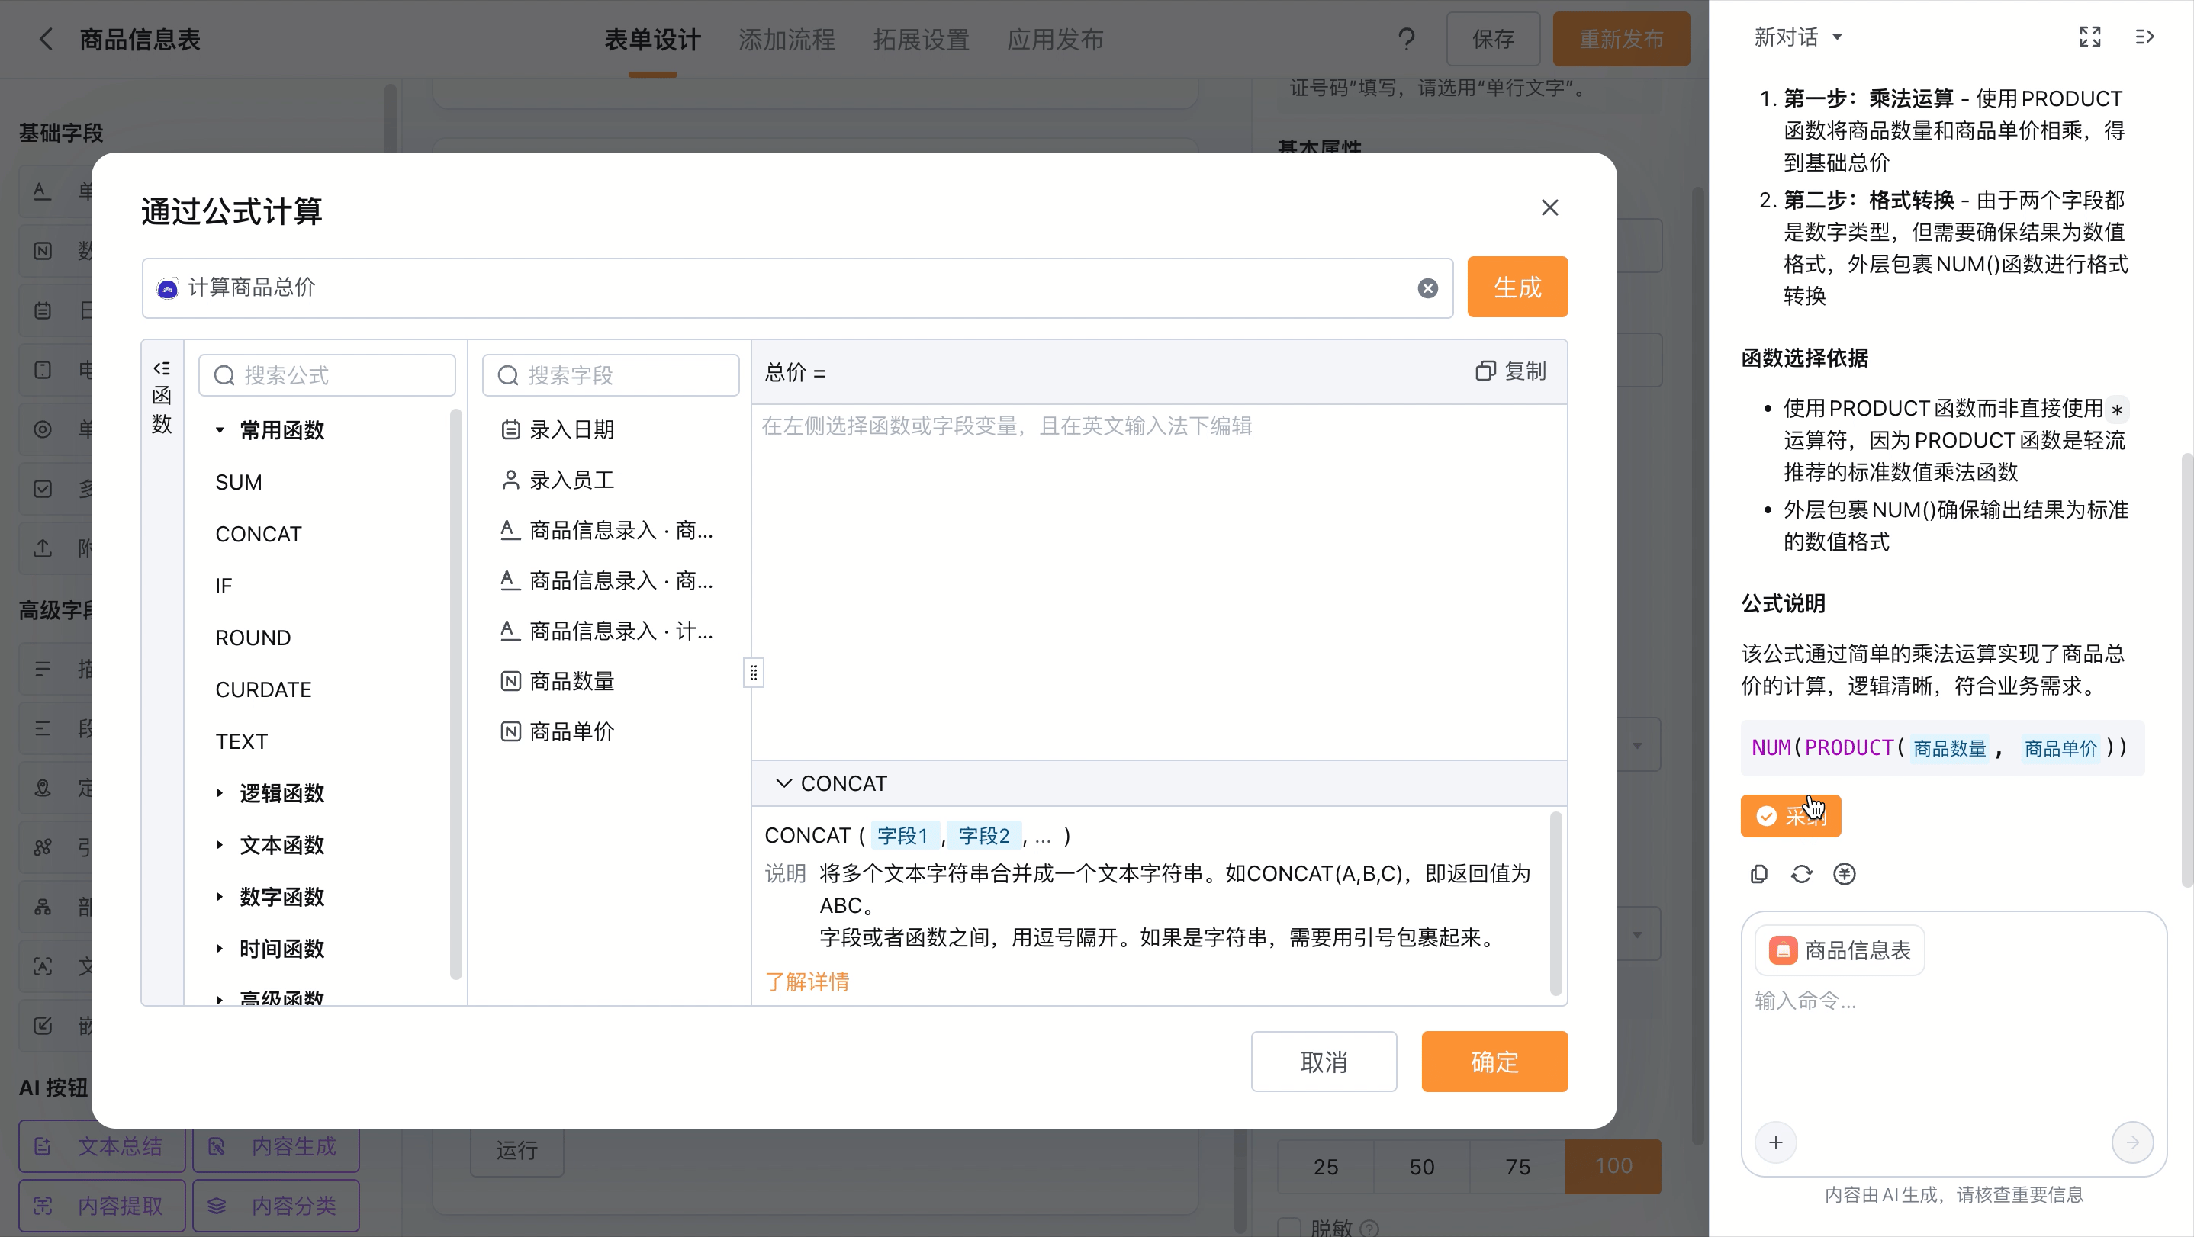Image resolution: width=2194 pixels, height=1237 pixels.
Task: Click the panel divider handle between fields and editor
Action: [x=753, y=673]
